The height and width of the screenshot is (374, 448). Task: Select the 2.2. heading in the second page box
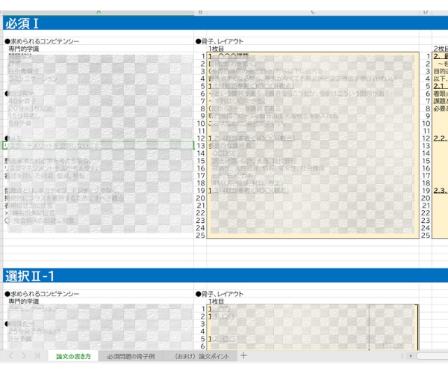click(x=441, y=138)
